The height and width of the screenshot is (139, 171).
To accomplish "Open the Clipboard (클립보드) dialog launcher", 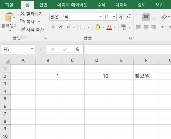I will 45,38.
